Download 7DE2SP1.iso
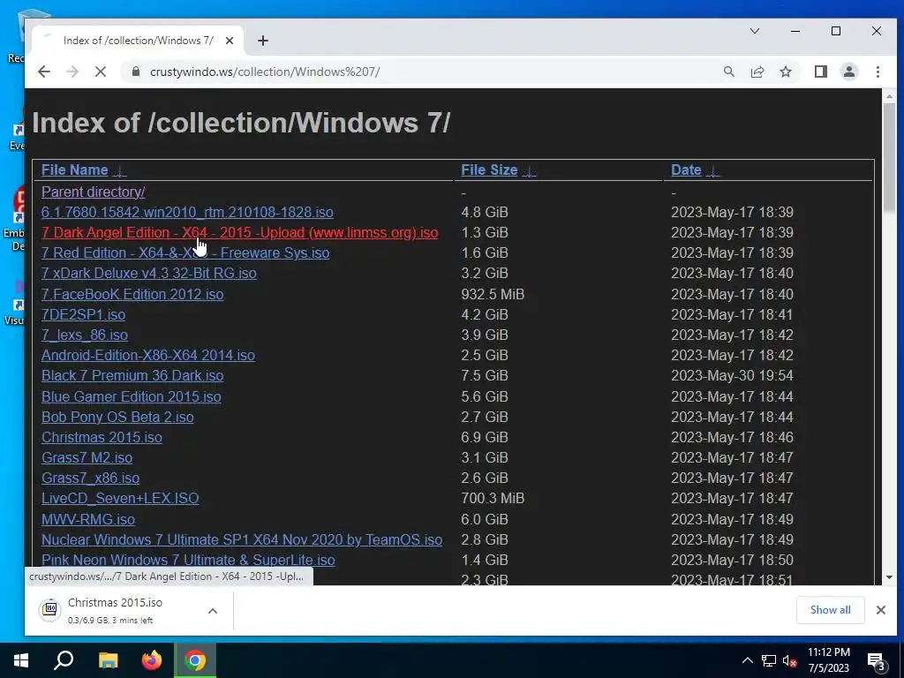Image resolution: width=904 pixels, height=678 pixels. coord(83,314)
